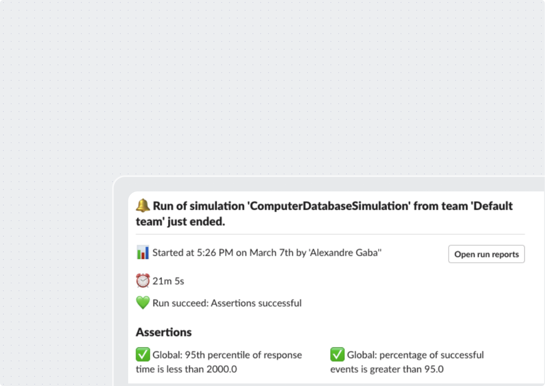Select the run ended notification title
The image size is (545, 386).
(324, 213)
